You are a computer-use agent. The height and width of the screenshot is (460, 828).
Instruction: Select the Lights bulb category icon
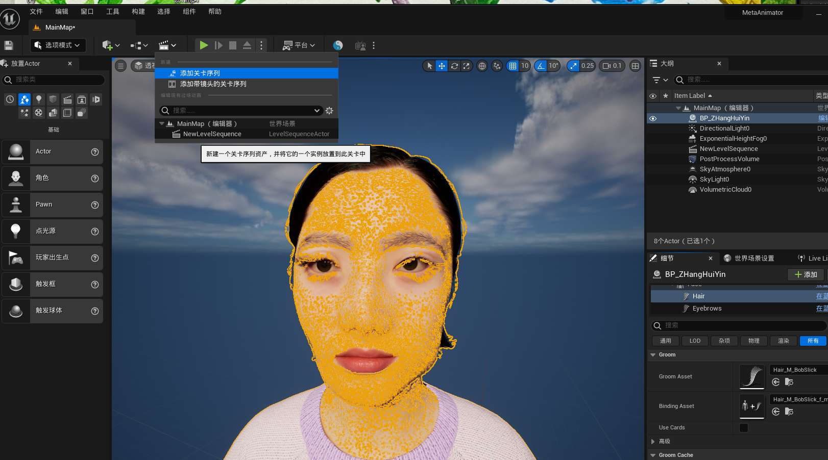(x=38, y=99)
